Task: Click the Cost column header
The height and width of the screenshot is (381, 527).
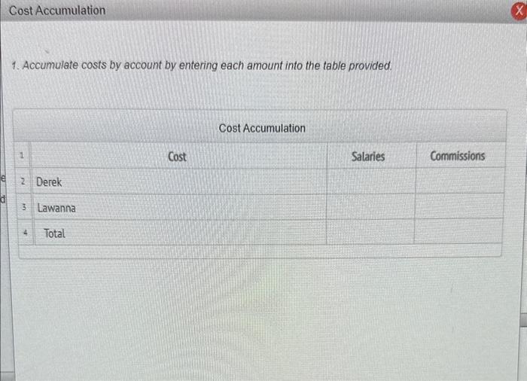Action: (178, 156)
